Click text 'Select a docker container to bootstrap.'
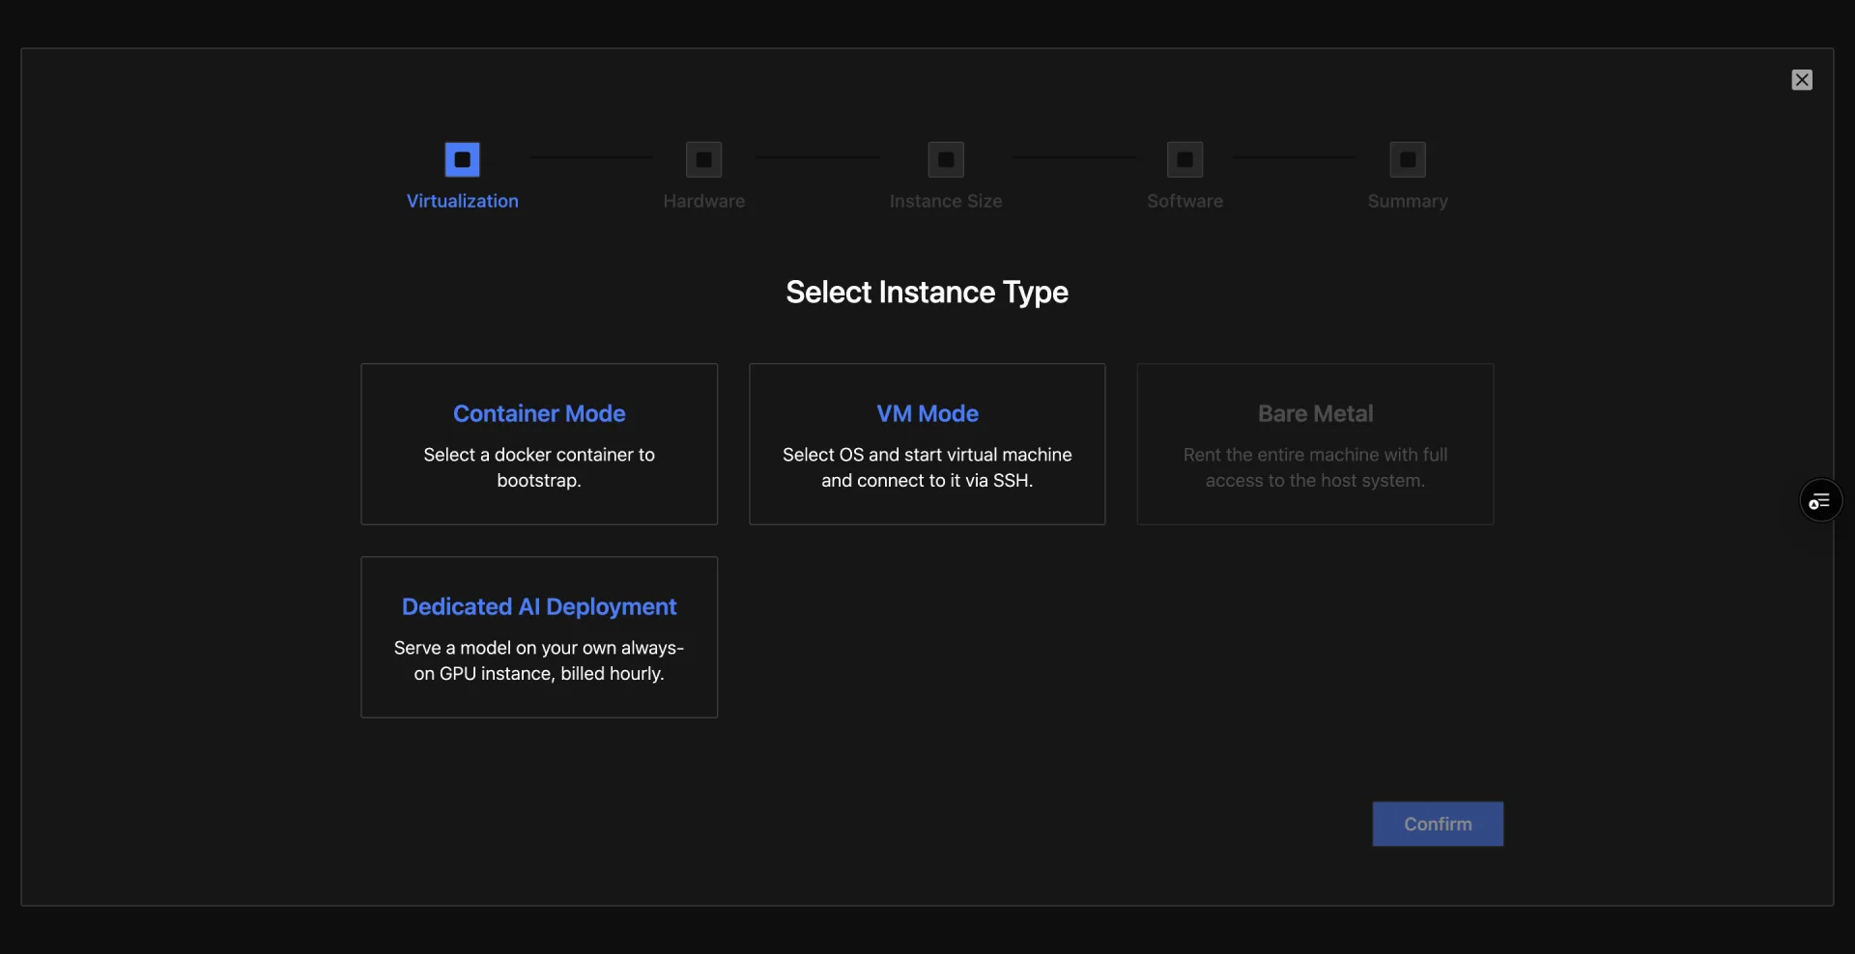Image resolution: width=1855 pixels, height=954 pixels. (539, 467)
